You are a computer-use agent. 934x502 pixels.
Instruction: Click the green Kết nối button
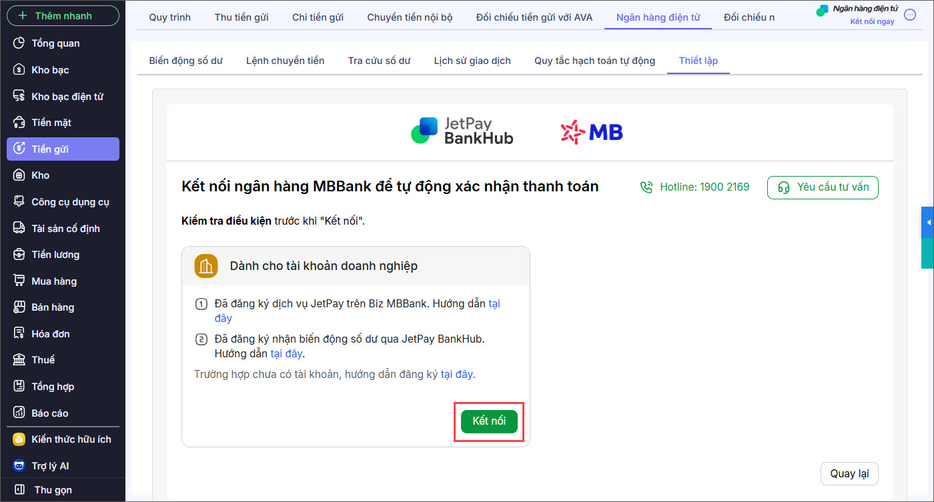(x=489, y=421)
